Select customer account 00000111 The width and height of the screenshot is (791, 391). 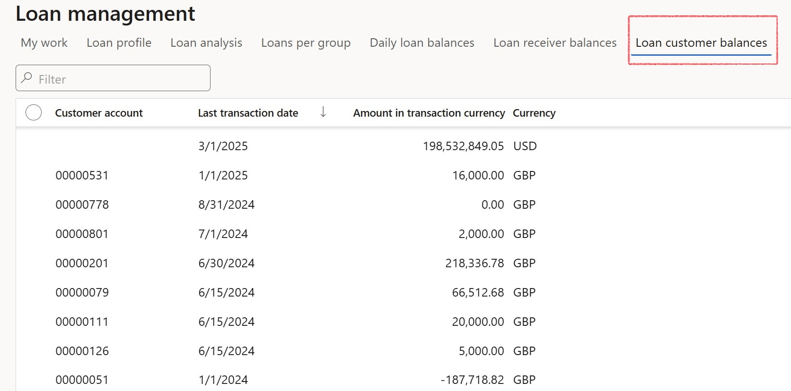[82, 322]
